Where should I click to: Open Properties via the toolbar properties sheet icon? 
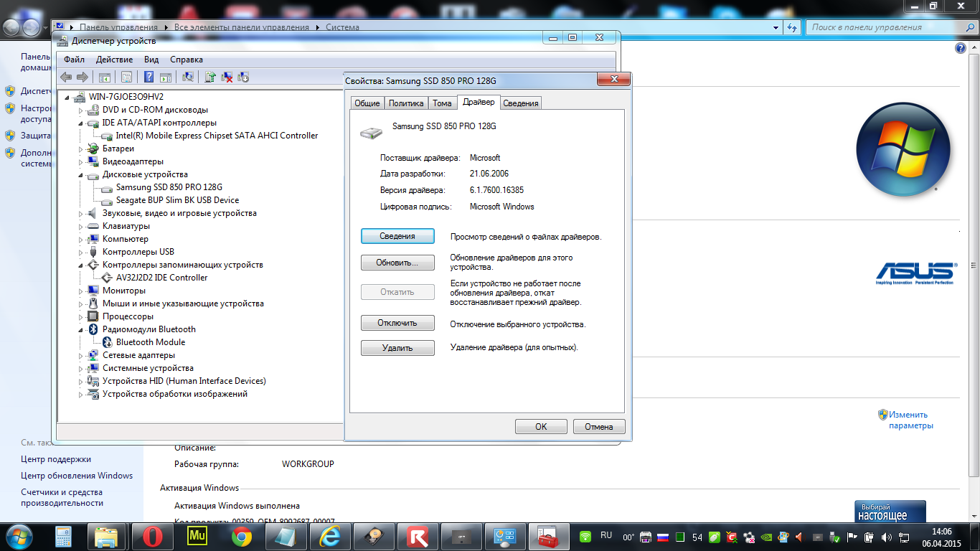click(x=126, y=77)
